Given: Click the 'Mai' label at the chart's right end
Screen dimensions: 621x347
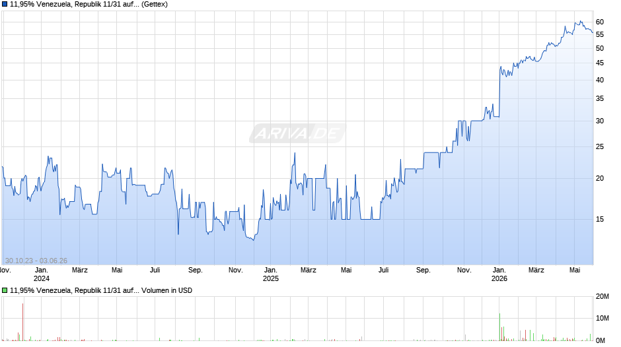Looking at the screenshot, I should tap(575, 270).
